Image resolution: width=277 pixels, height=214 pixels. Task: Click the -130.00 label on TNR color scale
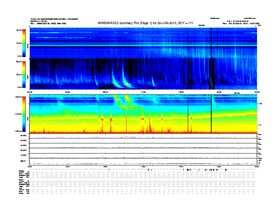tap(19, 97)
